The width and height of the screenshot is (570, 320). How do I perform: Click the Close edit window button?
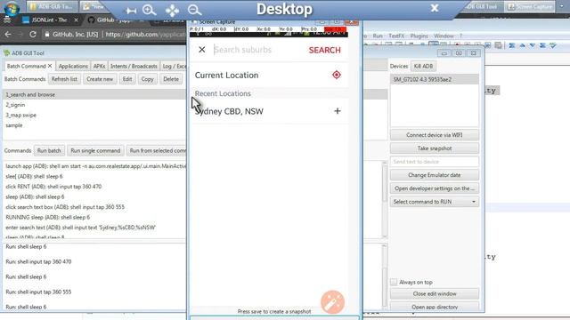point(435,293)
